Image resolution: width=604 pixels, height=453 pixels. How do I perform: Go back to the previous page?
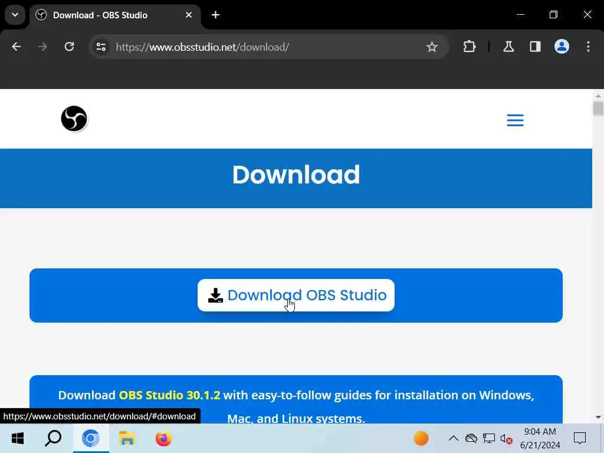(x=16, y=47)
